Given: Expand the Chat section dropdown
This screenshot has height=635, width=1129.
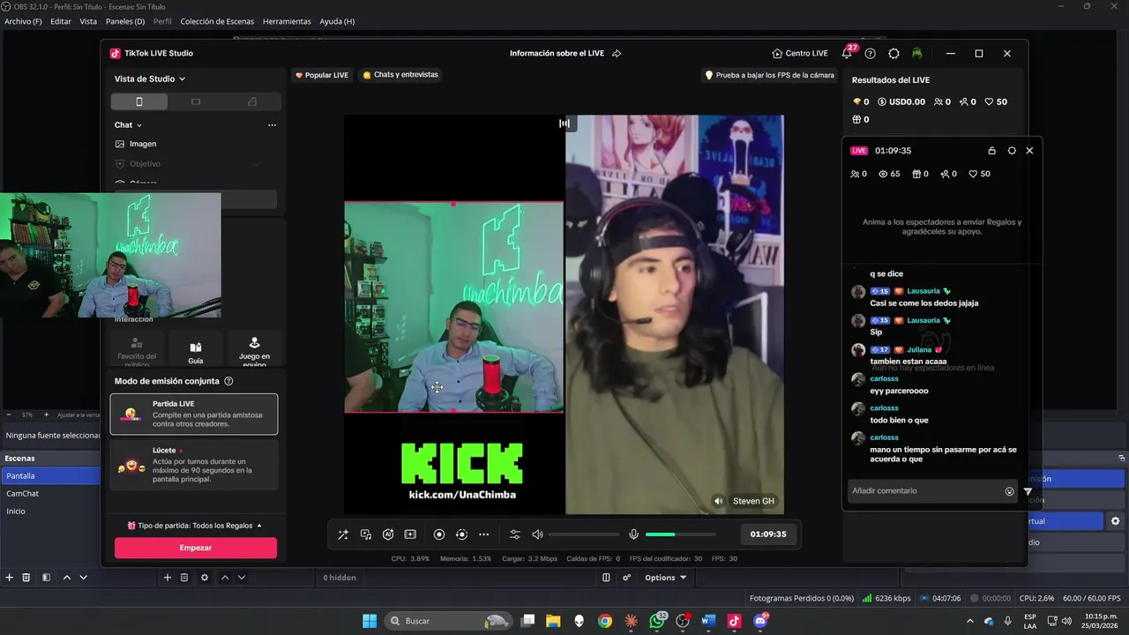Looking at the screenshot, I should point(128,125).
